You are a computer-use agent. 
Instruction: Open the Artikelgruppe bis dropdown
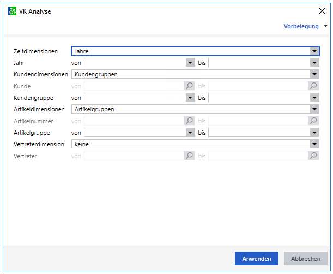(314, 133)
